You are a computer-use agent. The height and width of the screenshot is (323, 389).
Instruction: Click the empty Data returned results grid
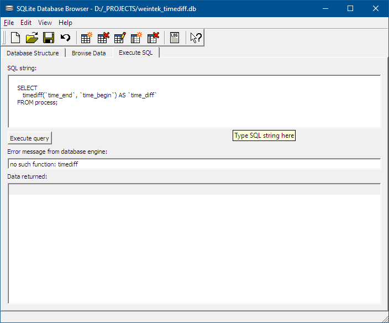tap(195, 243)
